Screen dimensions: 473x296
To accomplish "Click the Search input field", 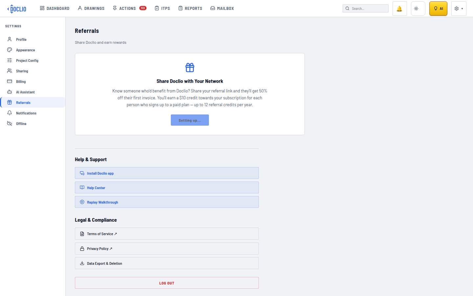I will (366, 9).
